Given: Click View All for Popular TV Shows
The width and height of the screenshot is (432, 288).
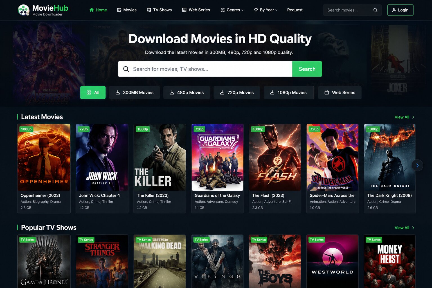Looking at the screenshot, I should 404,228.
